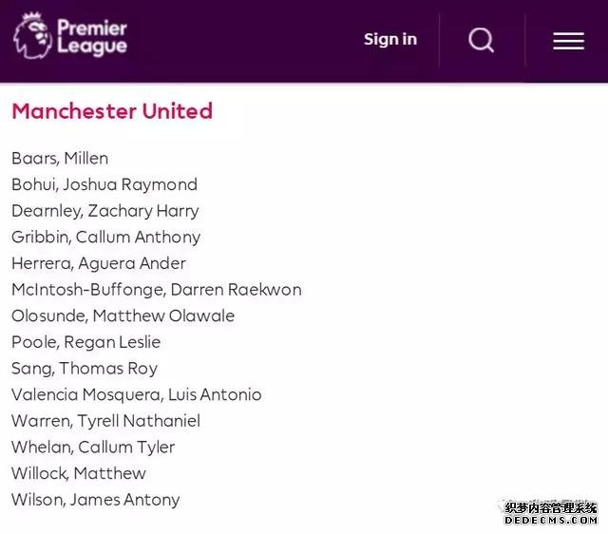Select Willock, Matthew entry
The height and width of the screenshot is (534, 608).
(x=79, y=473)
